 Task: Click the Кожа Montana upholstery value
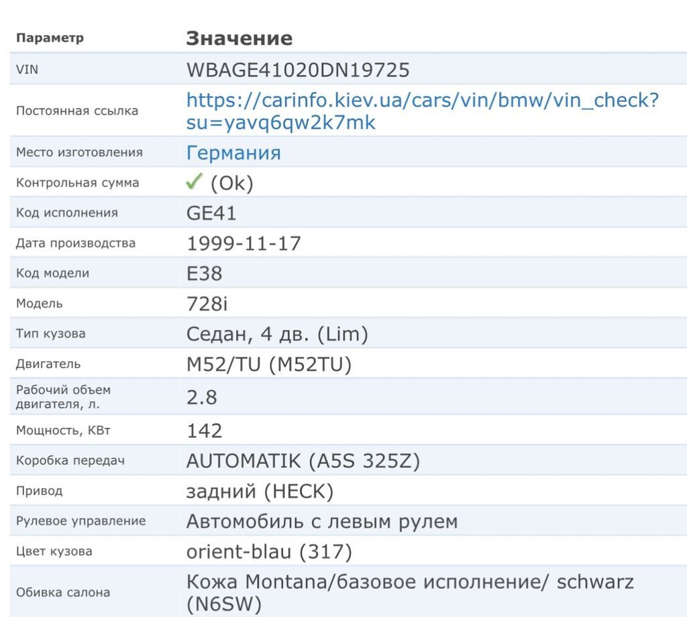(409, 581)
